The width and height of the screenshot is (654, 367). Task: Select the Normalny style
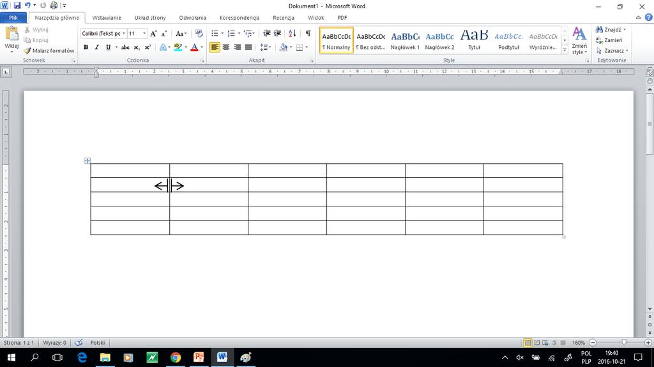point(336,40)
